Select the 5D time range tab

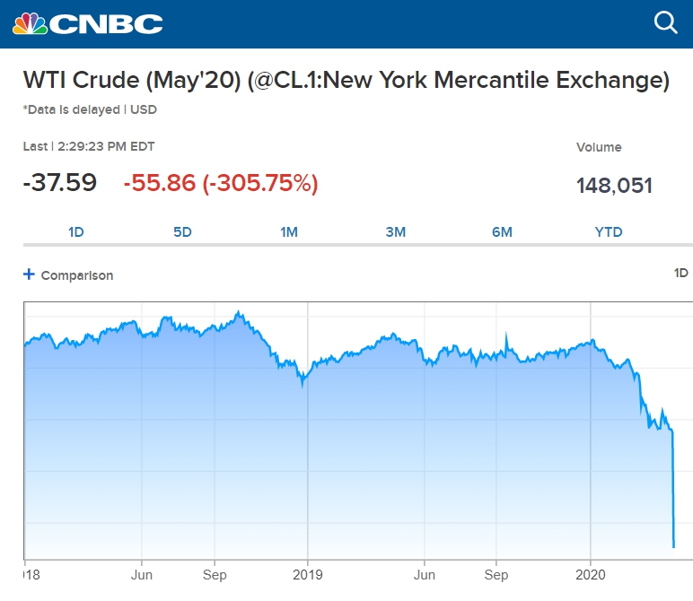[x=182, y=231]
